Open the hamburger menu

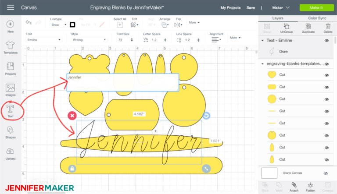(11, 8)
